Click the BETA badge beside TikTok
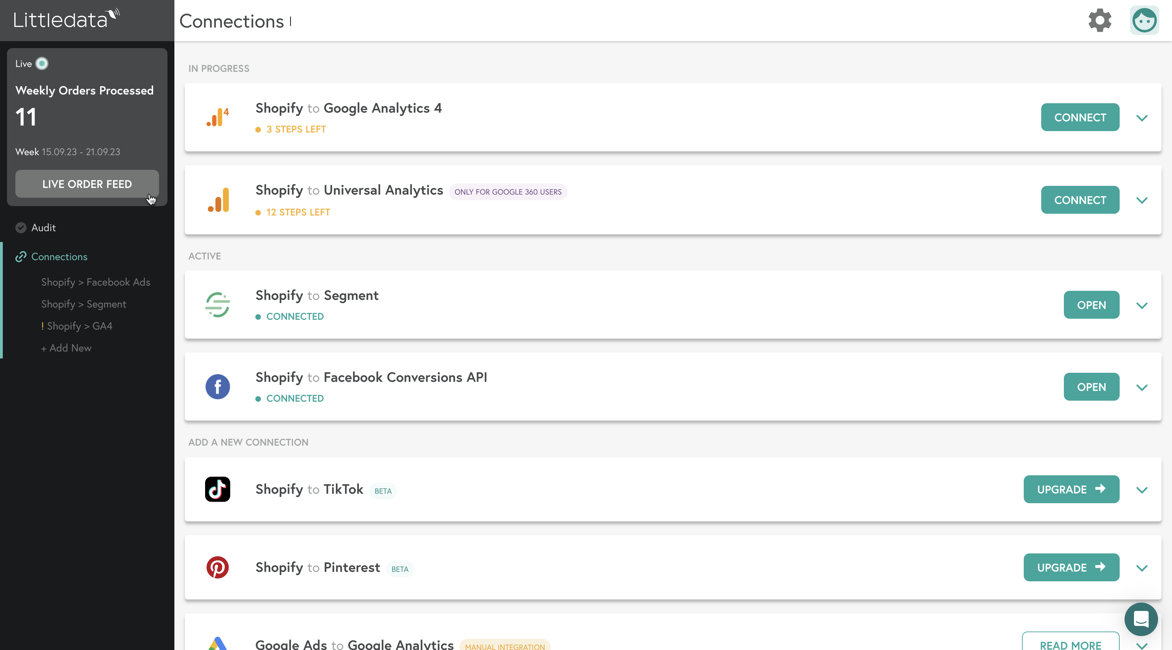This screenshot has width=1172, height=650. (x=383, y=491)
